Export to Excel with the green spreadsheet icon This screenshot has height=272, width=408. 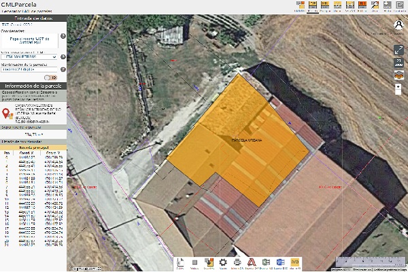(x=266, y=262)
